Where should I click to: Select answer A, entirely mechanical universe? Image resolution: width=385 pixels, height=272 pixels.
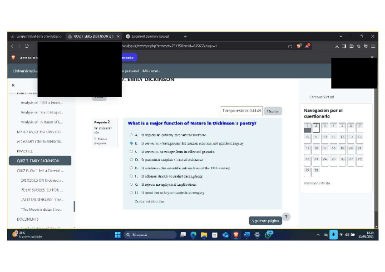(x=131, y=135)
